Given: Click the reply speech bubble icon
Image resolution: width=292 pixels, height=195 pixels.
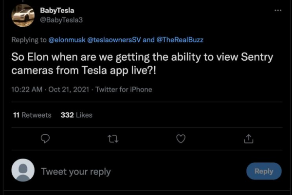Looking at the screenshot, I should tap(45, 139).
